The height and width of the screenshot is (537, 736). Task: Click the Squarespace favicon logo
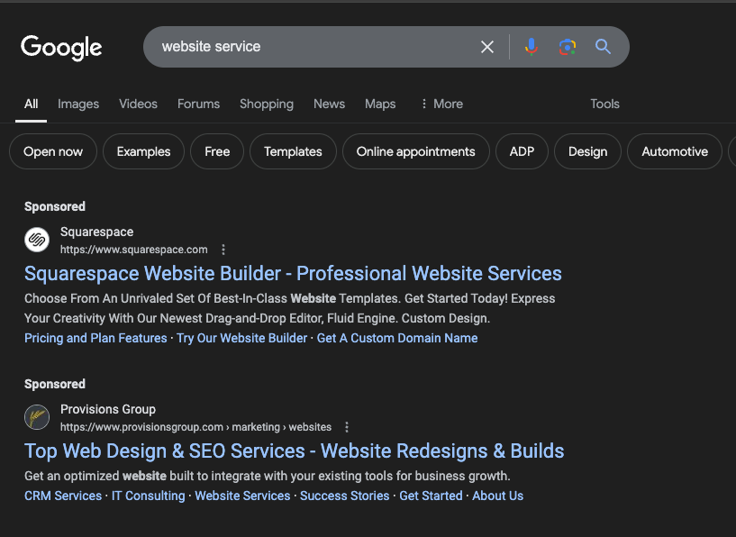(37, 240)
